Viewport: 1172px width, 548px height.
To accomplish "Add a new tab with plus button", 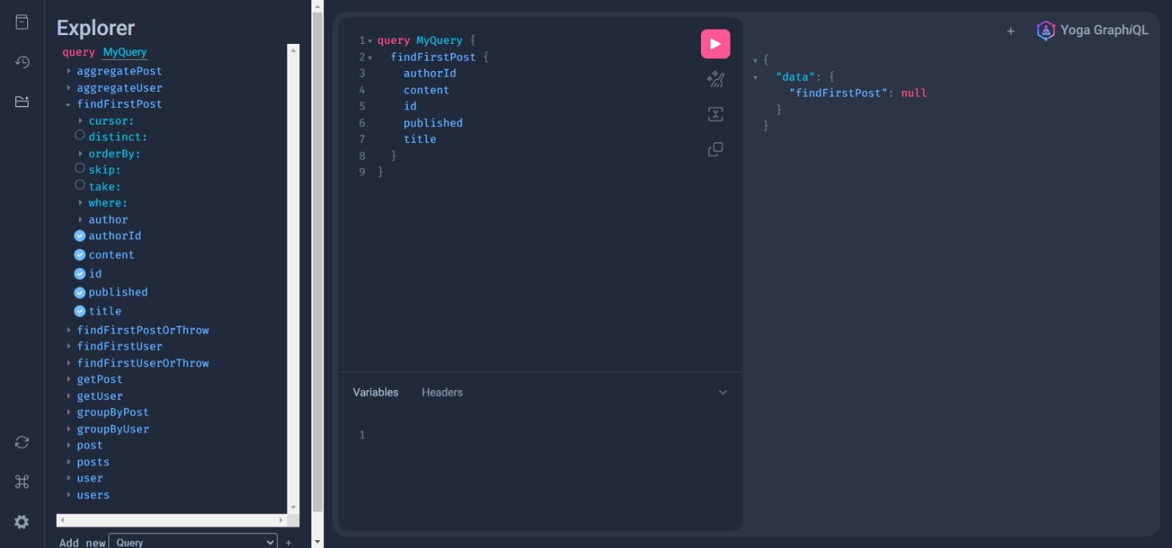I will click(1011, 31).
